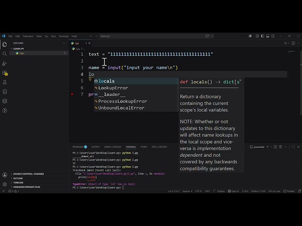Select the ProcessLookupError suggestion

click(136, 101)
